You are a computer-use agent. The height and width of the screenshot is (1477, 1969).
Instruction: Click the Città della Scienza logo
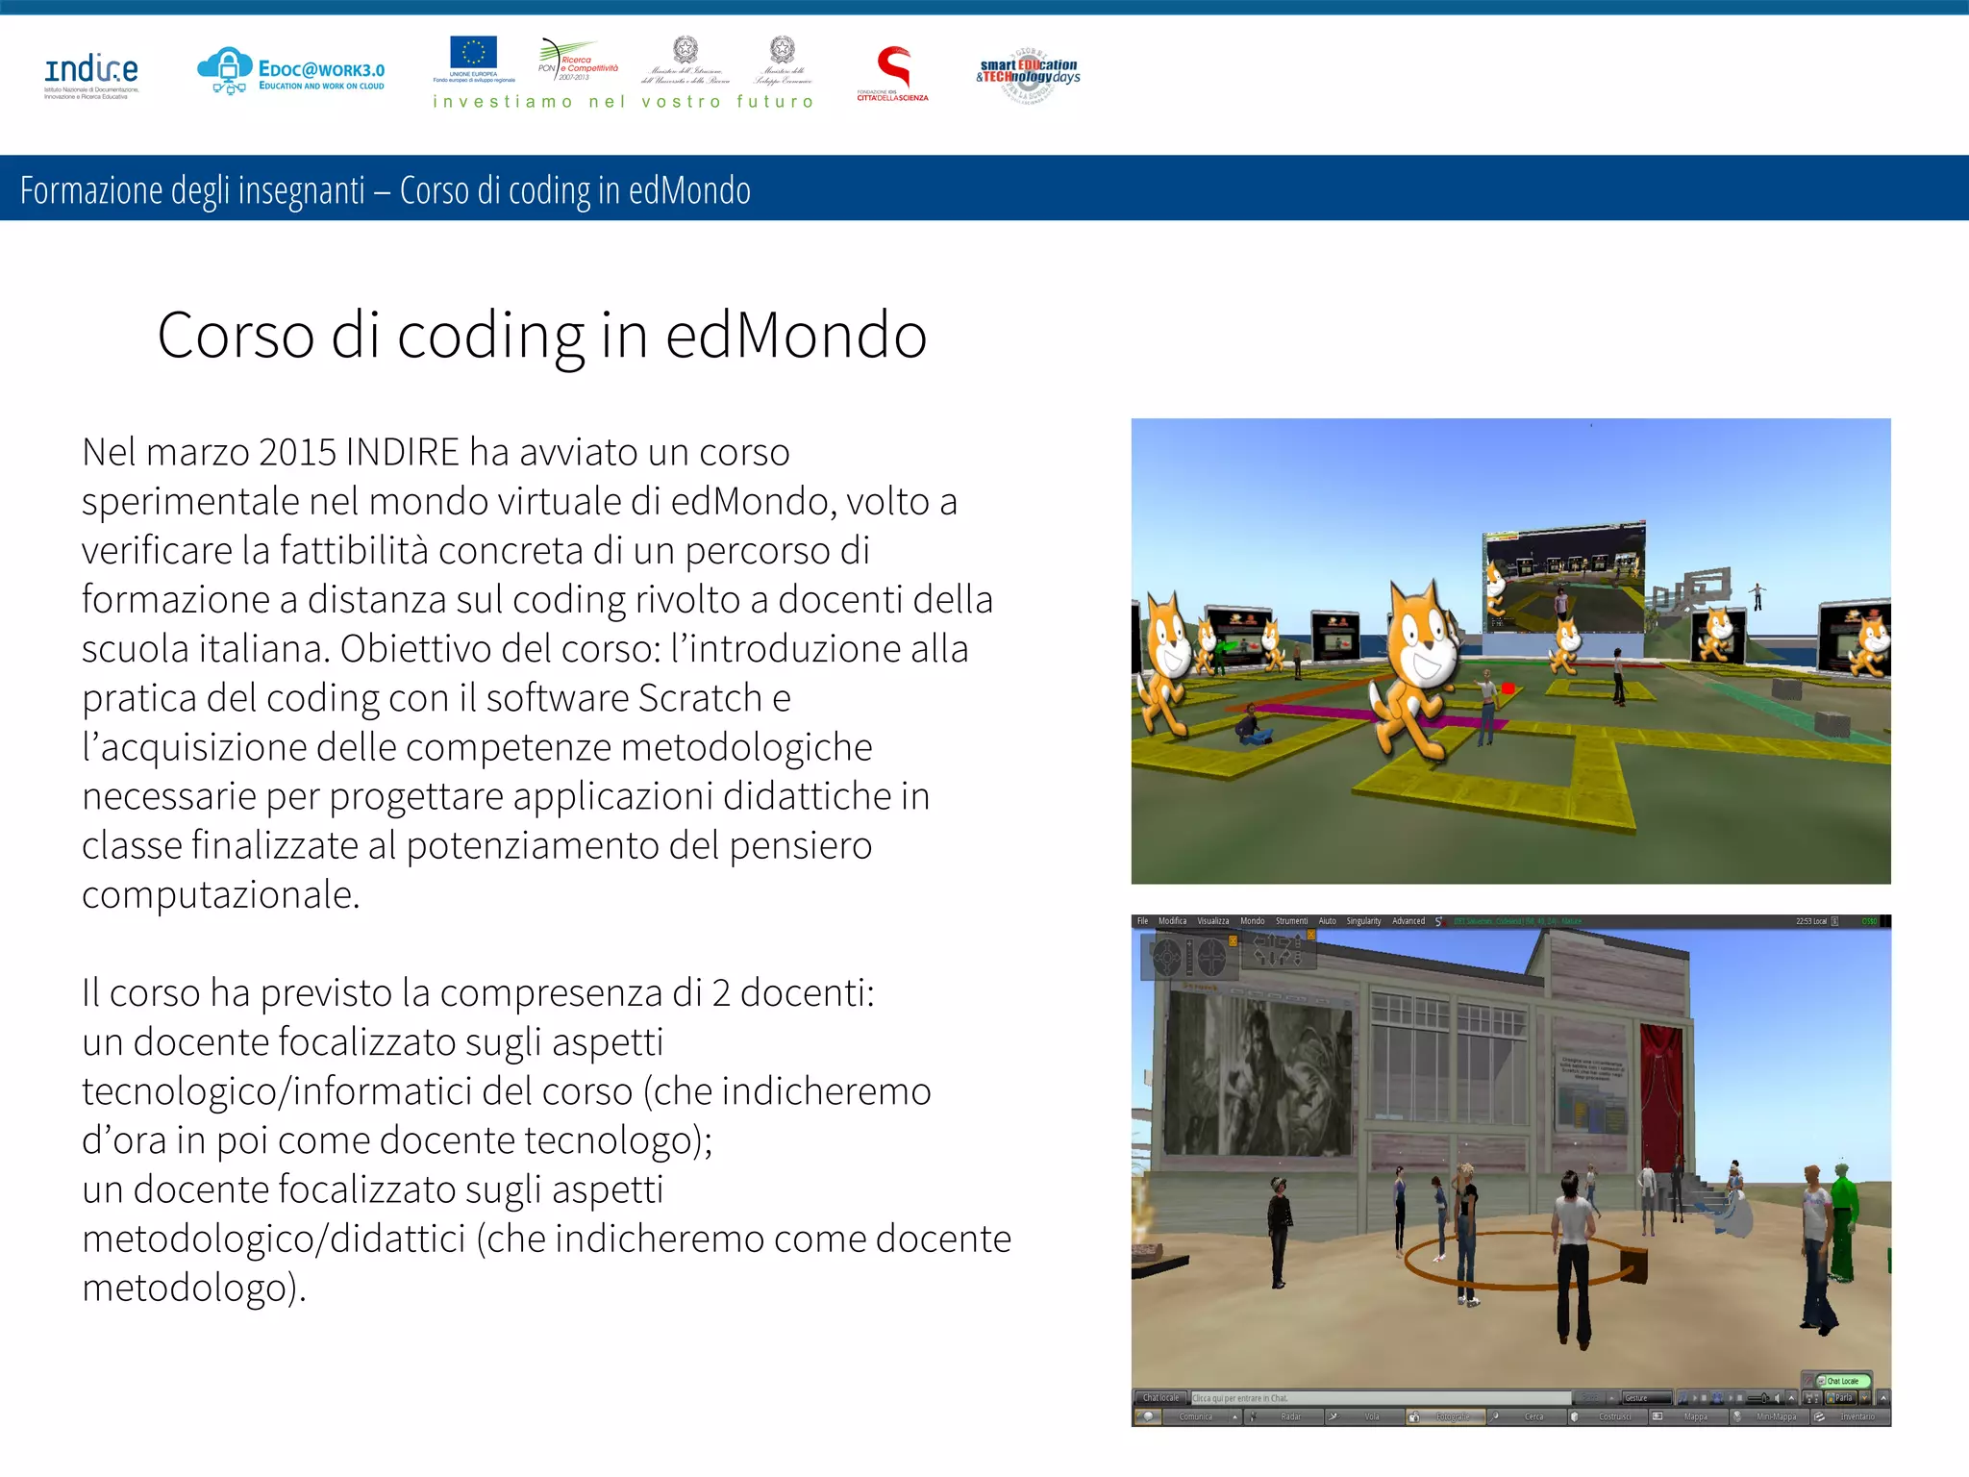(893, 74)
